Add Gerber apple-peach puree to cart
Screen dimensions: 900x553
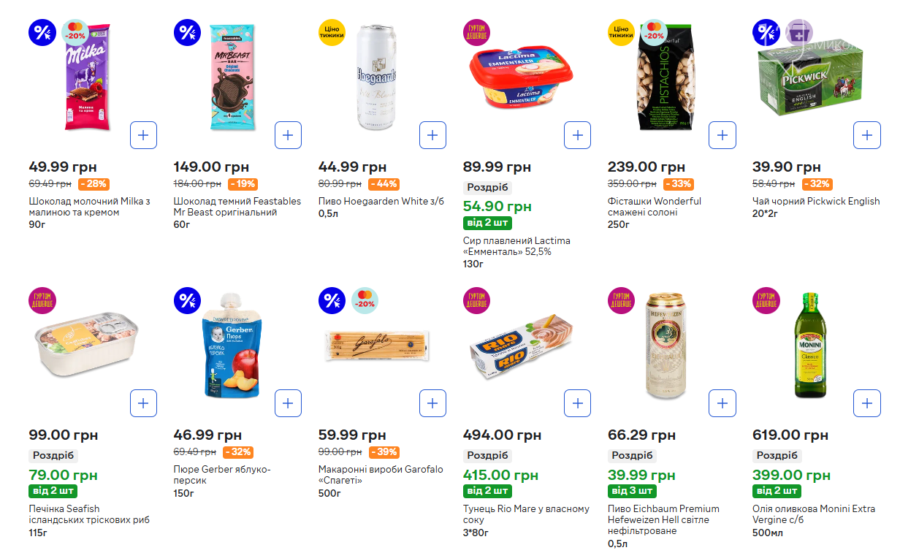point(289,403)
